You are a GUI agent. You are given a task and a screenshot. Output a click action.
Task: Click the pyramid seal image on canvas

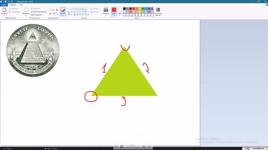coord(33,50)
